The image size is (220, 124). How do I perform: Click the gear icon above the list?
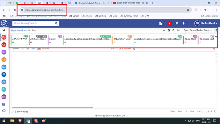point(214,49)
